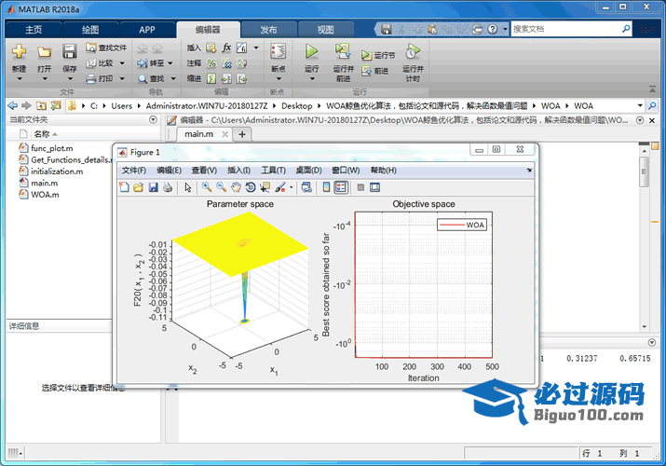Switch to the Publish (发布) tab

click(x=268, y=30)
